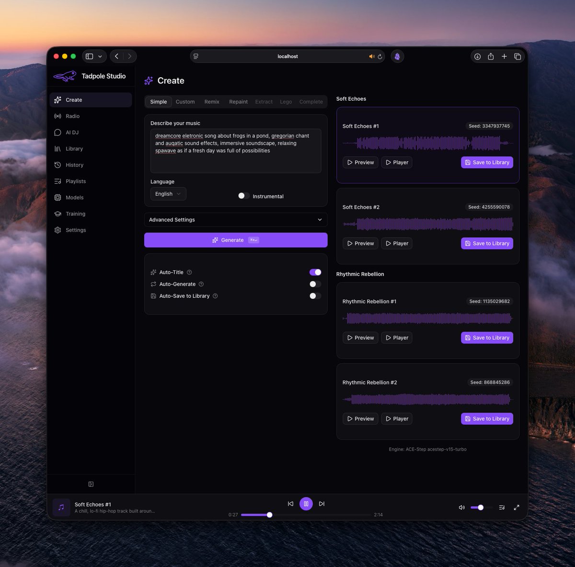
Task: Select the Lego tab
Action: [286, 102]
